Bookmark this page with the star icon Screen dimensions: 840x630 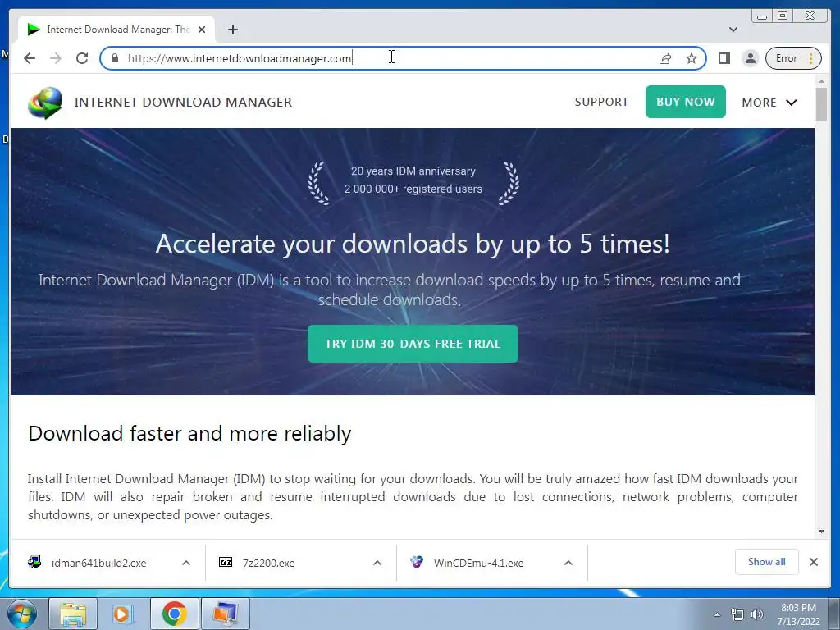(x=691, y=58)
